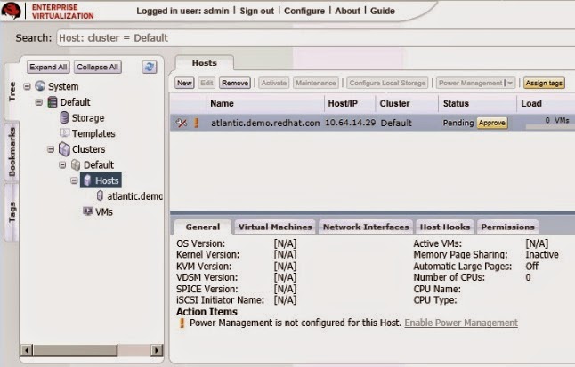This screenshot has height=367, width=575.
Task: Click tree scrollbar left arrow
Action: pyautogui.click(x=27, y=350)
